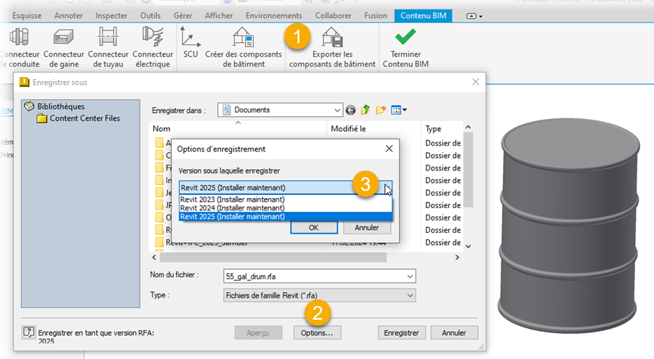Go back to previous folder icon
This screenshot has width=654, height=359.
tap(351, 110)
